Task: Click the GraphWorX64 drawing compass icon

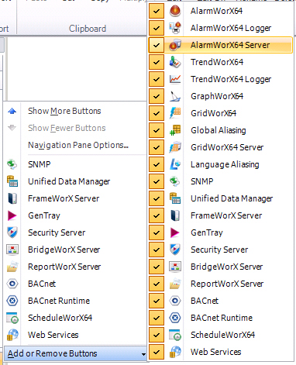Action: pos(175,96)
